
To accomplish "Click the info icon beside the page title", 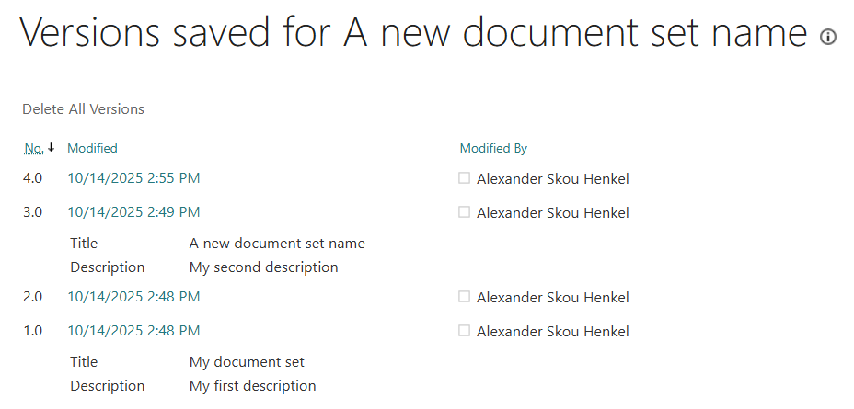I will pos(828,37).
